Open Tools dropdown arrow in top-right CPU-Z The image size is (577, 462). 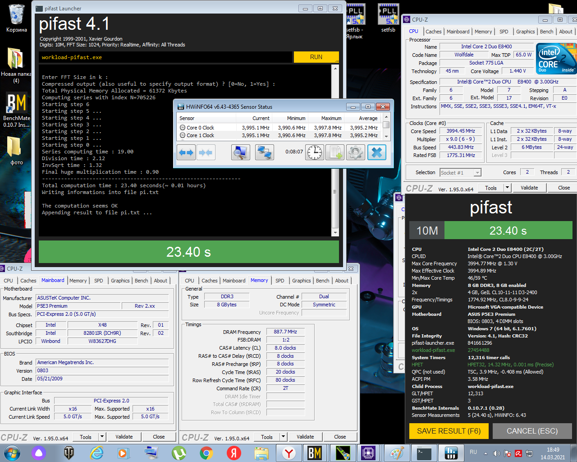click(507, 188)
